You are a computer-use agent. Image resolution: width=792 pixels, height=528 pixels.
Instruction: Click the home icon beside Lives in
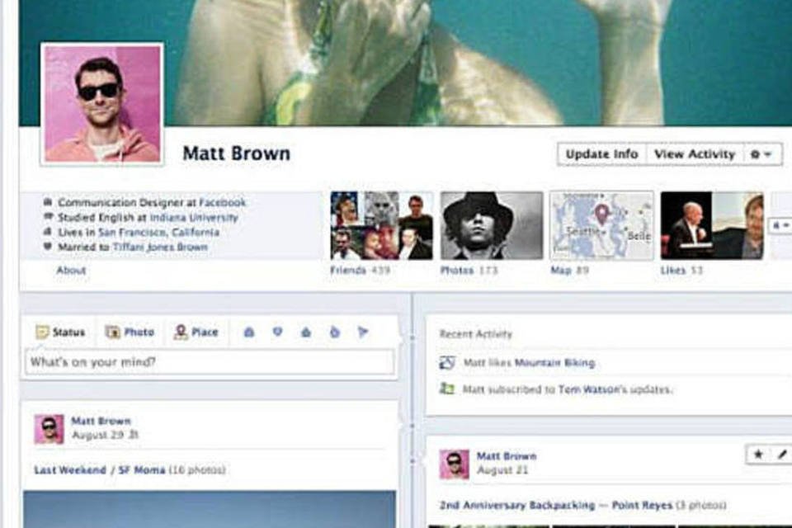[x=48, y=232]
